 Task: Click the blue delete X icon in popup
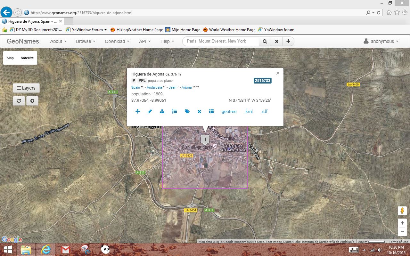point(199,111)
